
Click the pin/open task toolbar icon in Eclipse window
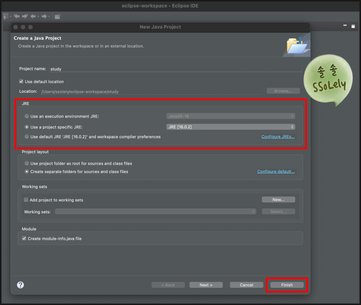click(x=6, y=16)
